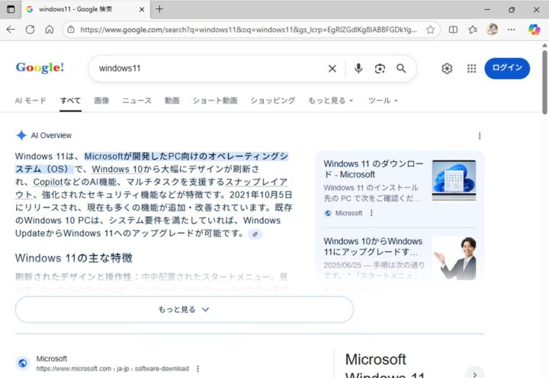Click the browser refresh icon

tap(30, 30)
